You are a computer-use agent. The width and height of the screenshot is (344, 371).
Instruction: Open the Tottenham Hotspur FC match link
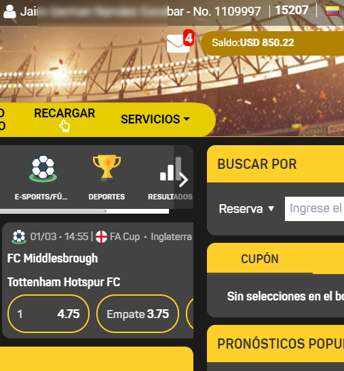click(64, 282)
